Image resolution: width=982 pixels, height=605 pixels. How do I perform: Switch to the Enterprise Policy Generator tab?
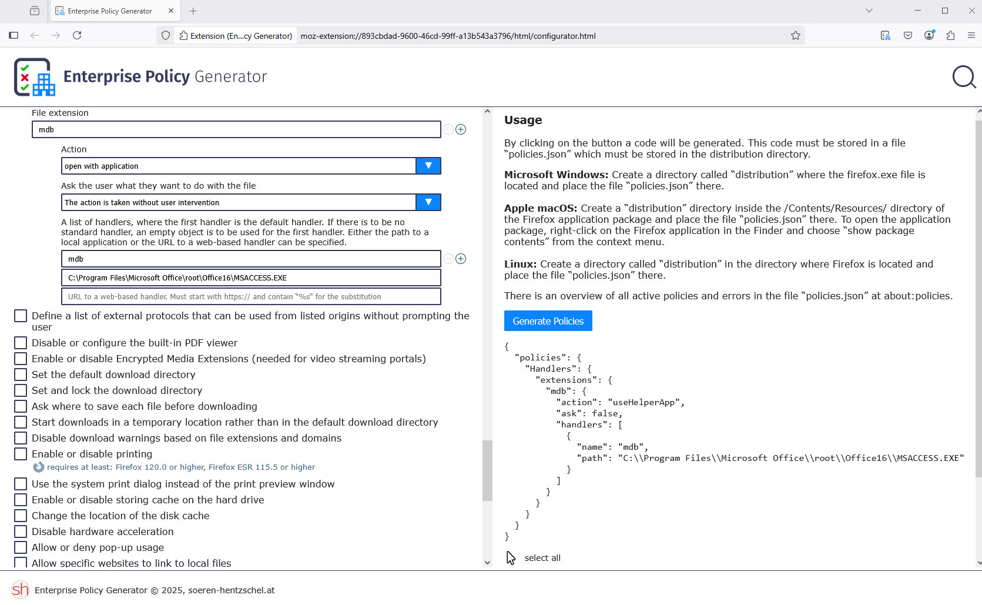pyautogui.click(x=115, y=11)
